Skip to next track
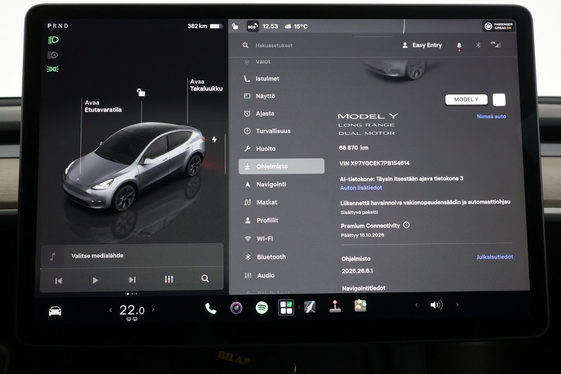561x374 pixels. (x=132, y=280)
